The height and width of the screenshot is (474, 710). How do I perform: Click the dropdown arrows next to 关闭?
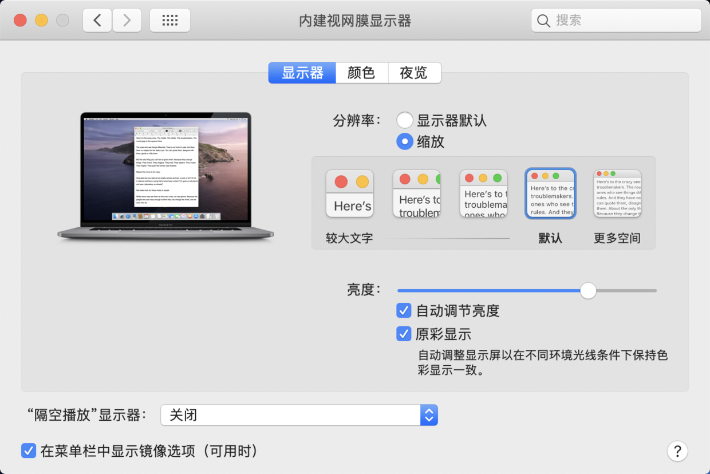429,415
